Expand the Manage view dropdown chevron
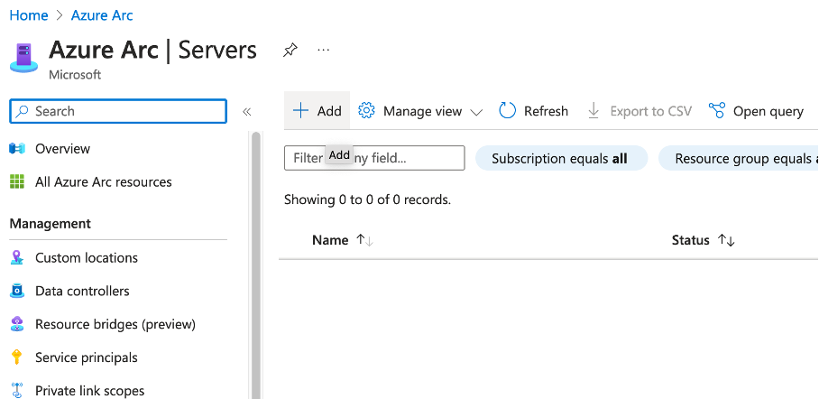Image resolution: width=819 pixels, height=399 pixels. point(476,112)
